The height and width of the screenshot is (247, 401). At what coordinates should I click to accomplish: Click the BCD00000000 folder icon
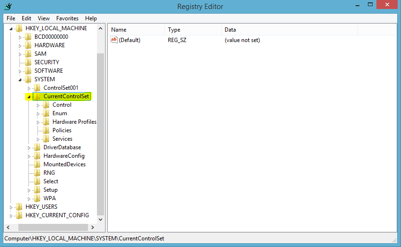pyautogui.click(x=28, y=36)
